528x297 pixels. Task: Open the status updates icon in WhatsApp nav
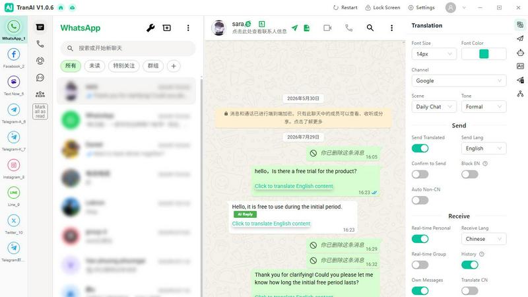click(x=40, y=61)
